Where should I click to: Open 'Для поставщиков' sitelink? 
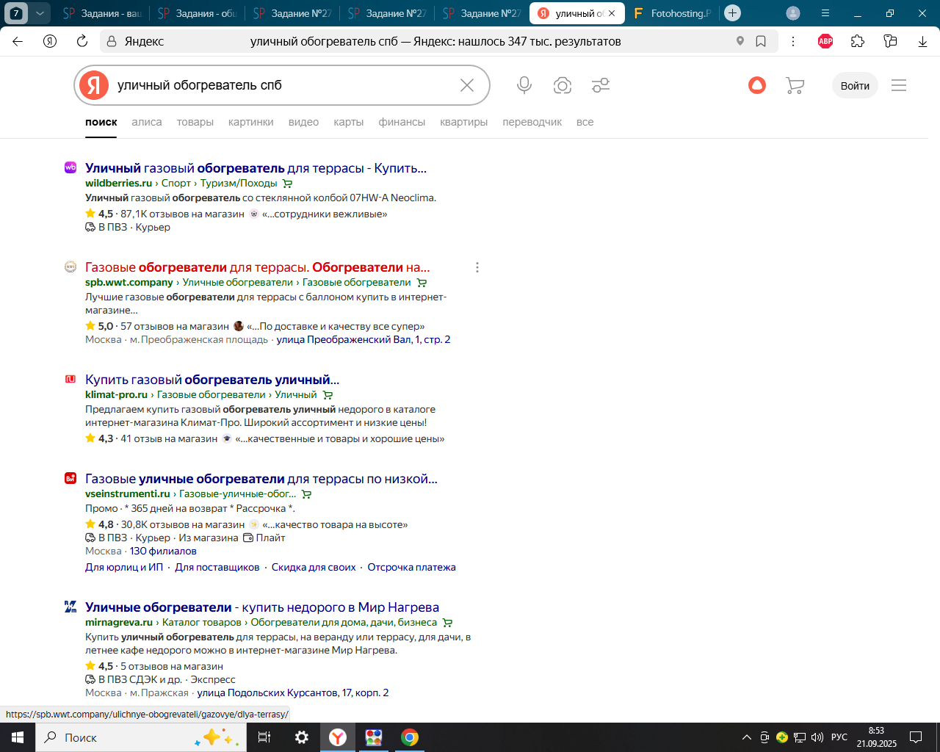click(217, 567)
